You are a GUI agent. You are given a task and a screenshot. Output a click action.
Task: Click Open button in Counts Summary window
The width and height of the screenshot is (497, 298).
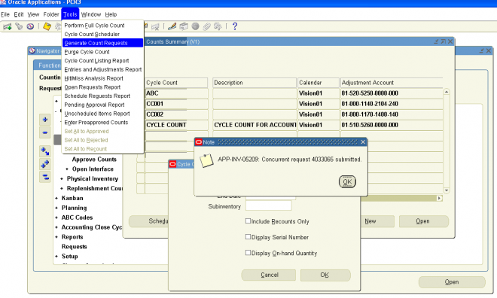(423, 221)
